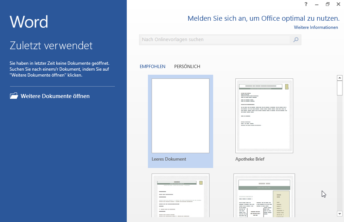Click the folder icon for opening documents

point(14,96)
